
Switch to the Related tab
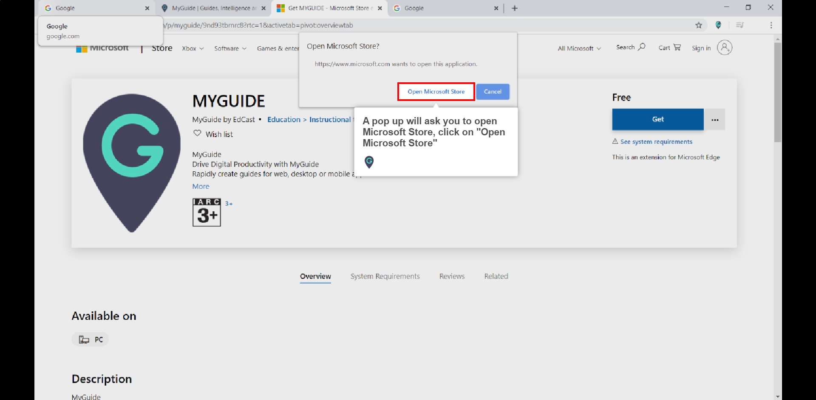(x=496, y=276)
